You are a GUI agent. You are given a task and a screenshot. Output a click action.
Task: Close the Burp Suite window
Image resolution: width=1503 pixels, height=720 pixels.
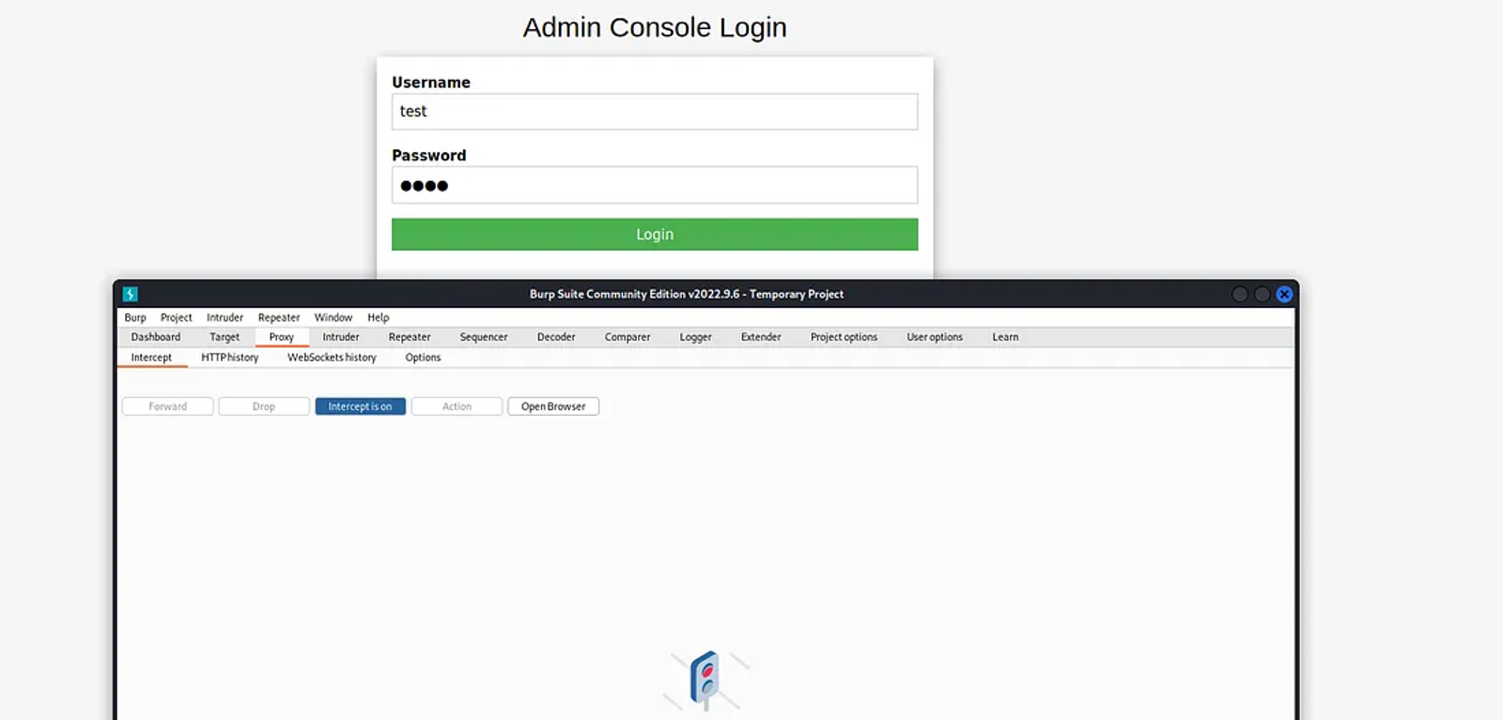[1284, 294]
